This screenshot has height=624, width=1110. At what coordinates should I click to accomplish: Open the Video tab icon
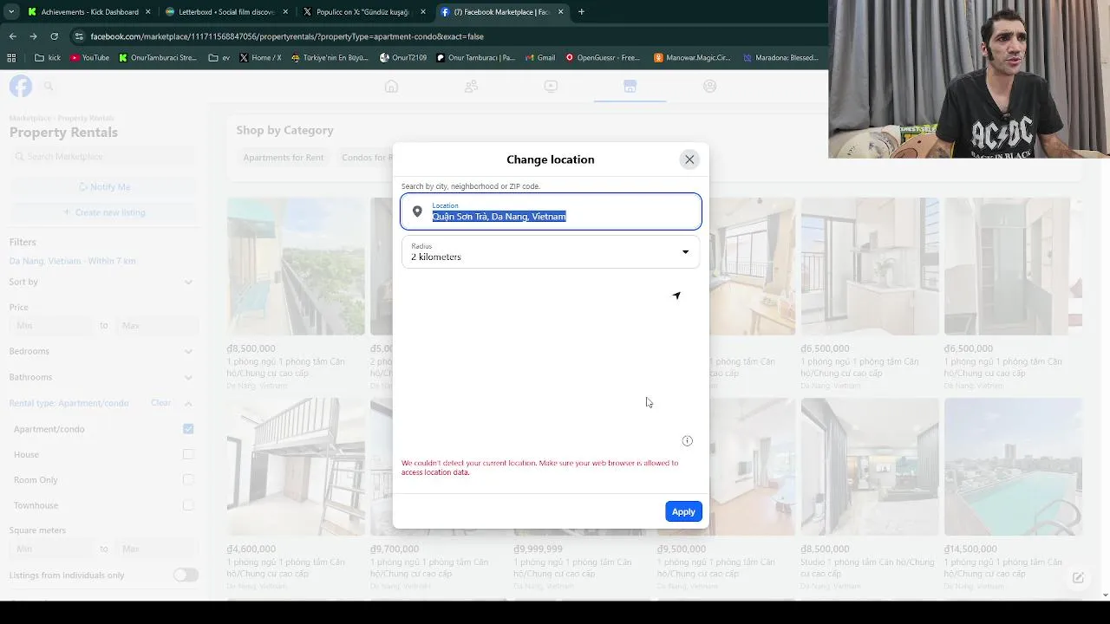click(x=551, y=86)
